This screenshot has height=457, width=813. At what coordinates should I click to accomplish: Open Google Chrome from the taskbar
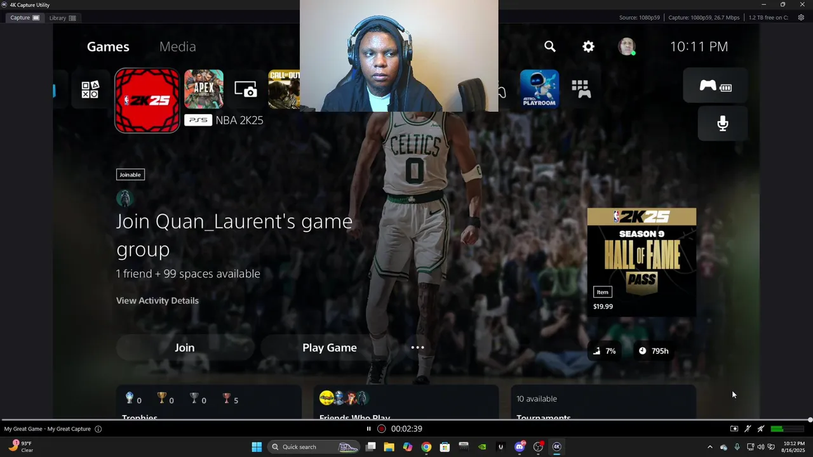pos(426,447)
